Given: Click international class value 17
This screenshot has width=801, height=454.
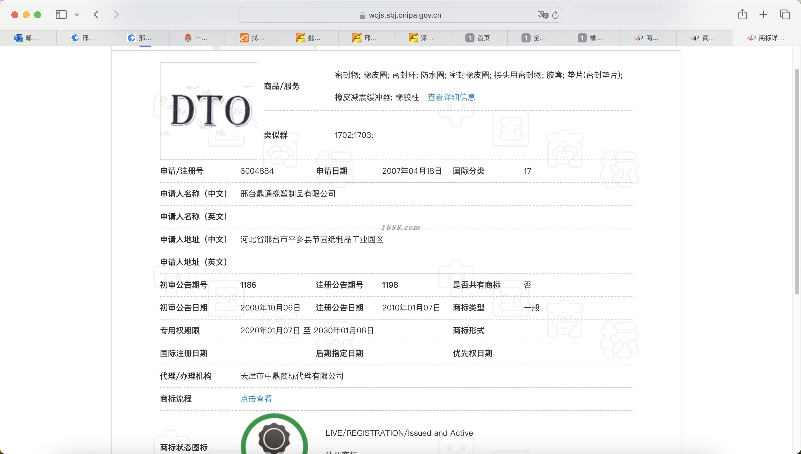Looking at the screenshot, I should 527,171.
